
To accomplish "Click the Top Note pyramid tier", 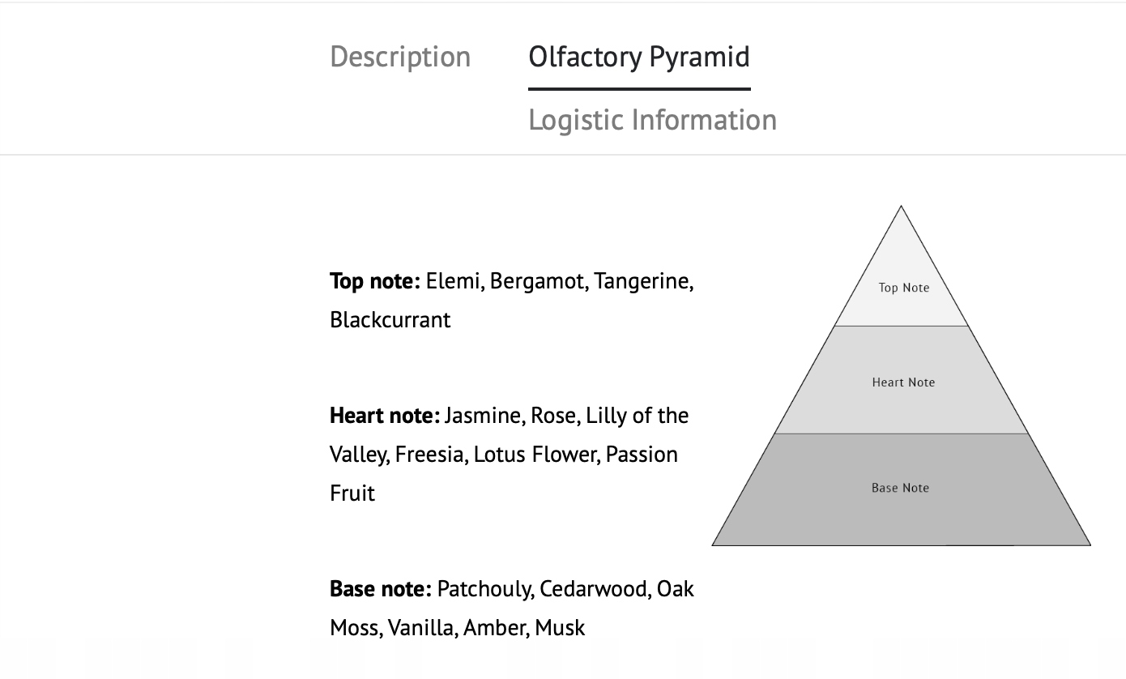I will [903, 288].
